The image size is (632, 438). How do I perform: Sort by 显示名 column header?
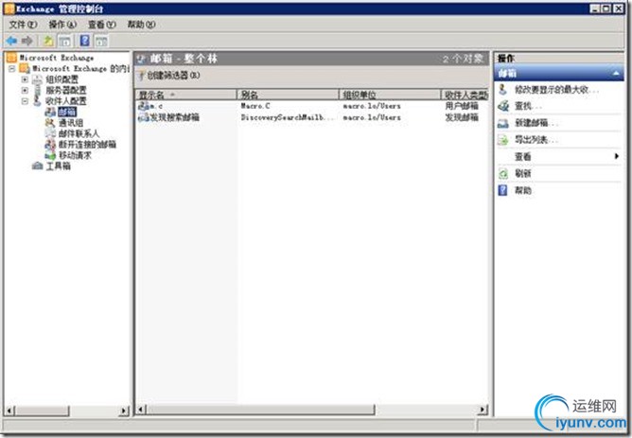click(x=185, y=96)
